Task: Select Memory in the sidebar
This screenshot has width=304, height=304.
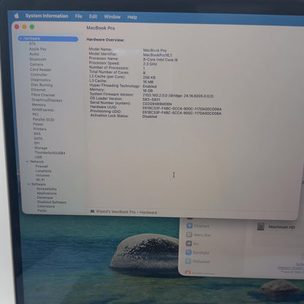Action: coord(39,104)
